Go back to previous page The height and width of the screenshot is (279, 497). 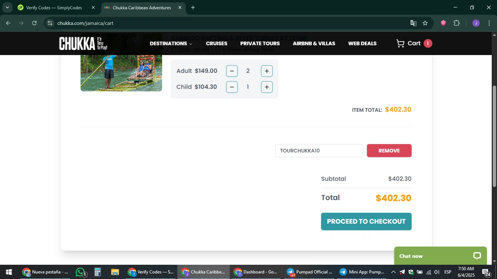coord(8,23)
